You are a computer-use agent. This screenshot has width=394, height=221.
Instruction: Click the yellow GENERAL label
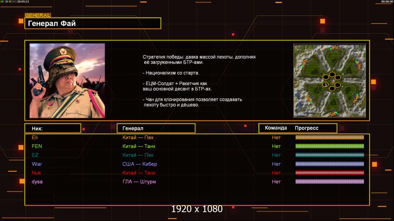click(x=38, y=15)
